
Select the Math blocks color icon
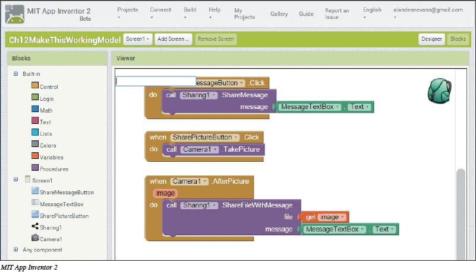(x=35, y=109)
